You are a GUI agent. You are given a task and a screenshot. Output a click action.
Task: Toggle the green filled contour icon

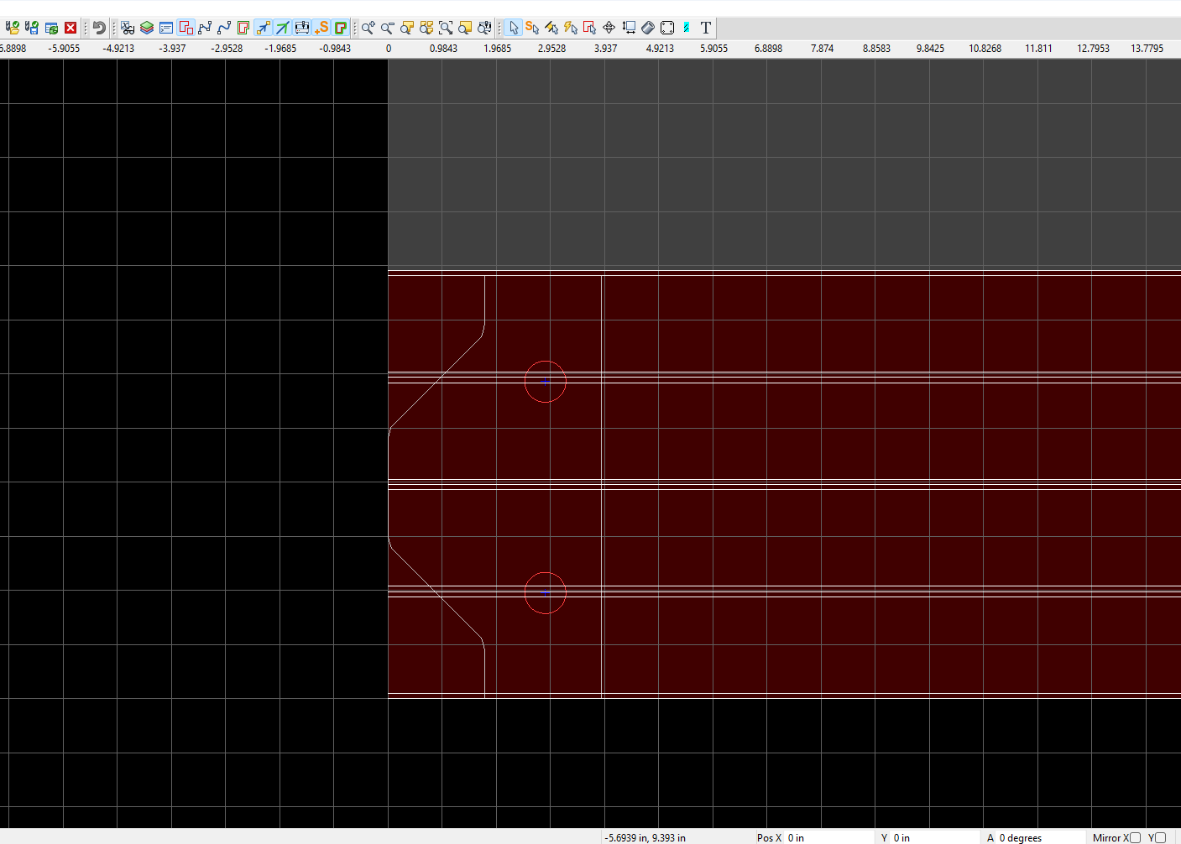click(x=341, y=28)
